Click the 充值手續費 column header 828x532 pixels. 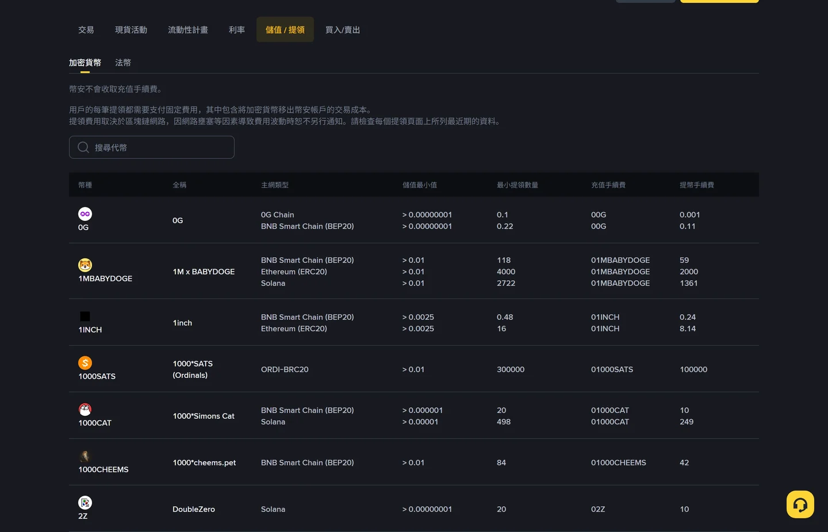(x=608, y=185)
